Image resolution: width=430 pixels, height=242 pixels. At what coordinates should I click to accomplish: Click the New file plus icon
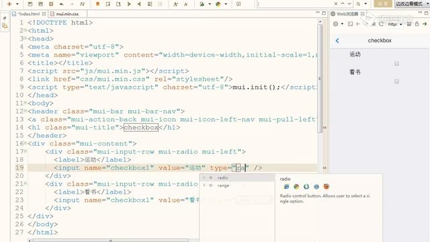[x=9, y=4]
